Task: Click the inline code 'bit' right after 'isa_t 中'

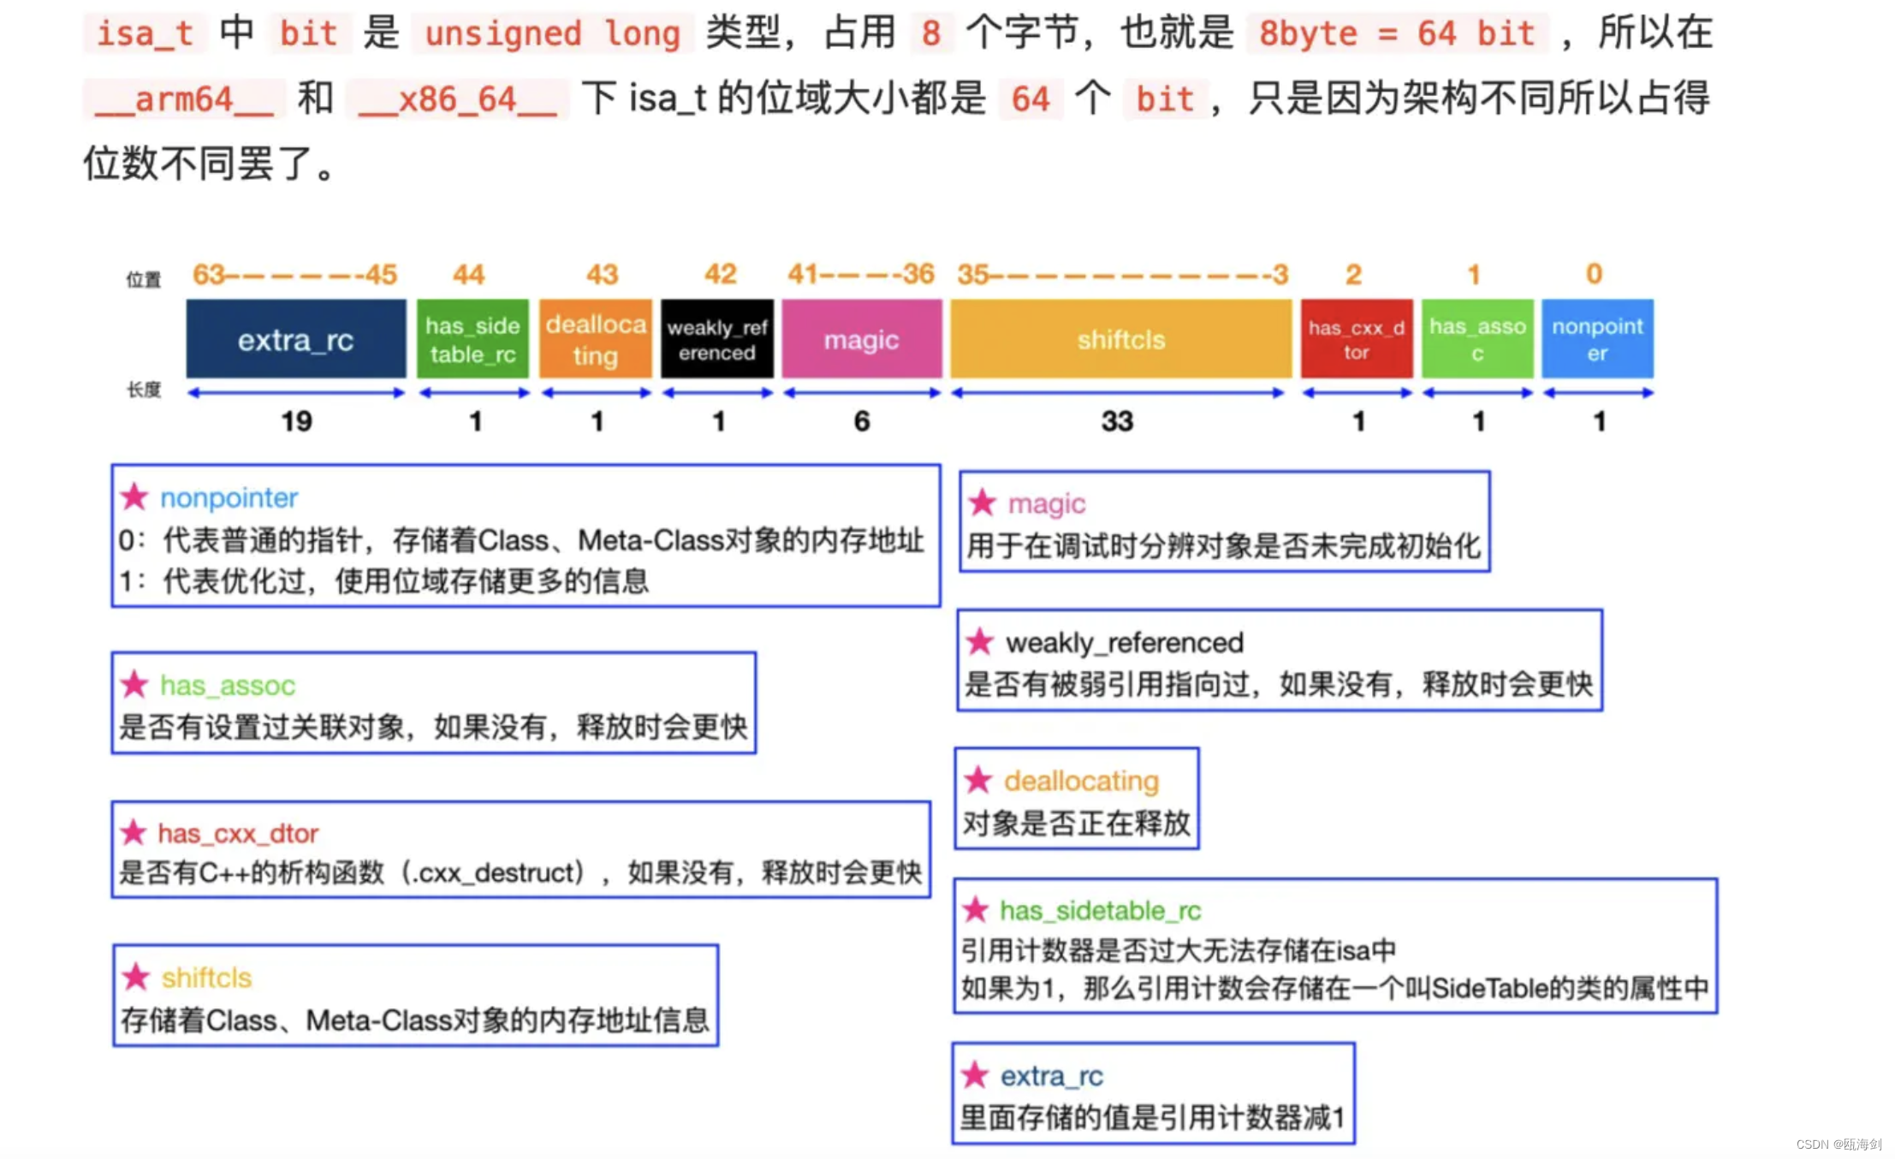Action: [x=309, y=33]
